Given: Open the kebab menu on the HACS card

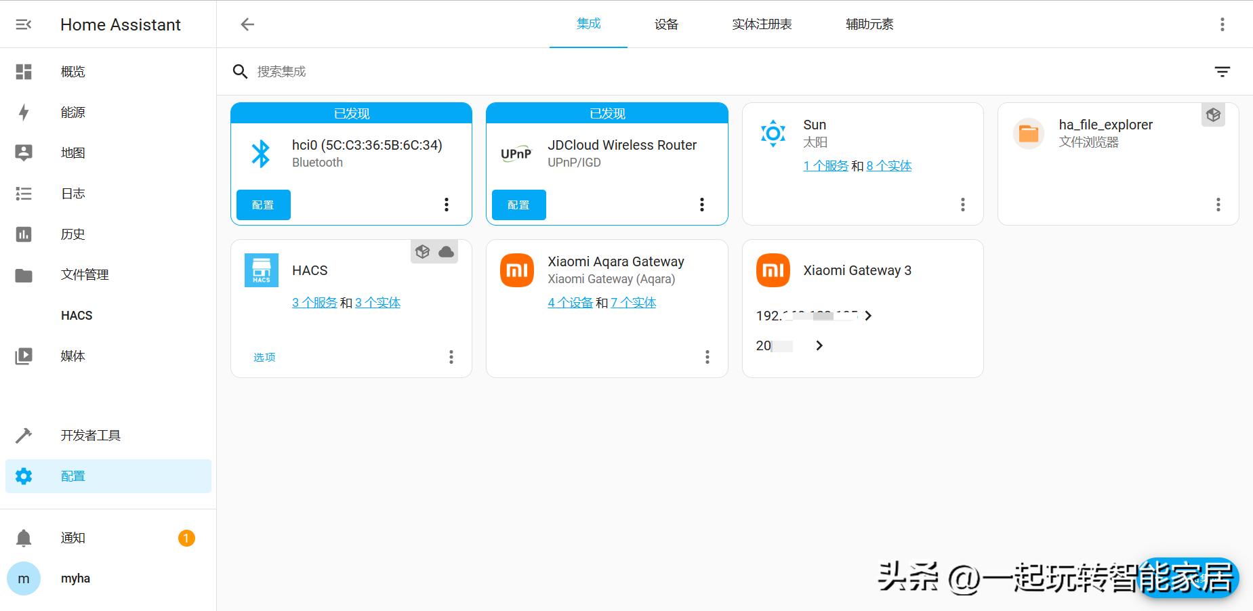Looking at the screenshot, I should pyautogui.click(x=451, y=357).
